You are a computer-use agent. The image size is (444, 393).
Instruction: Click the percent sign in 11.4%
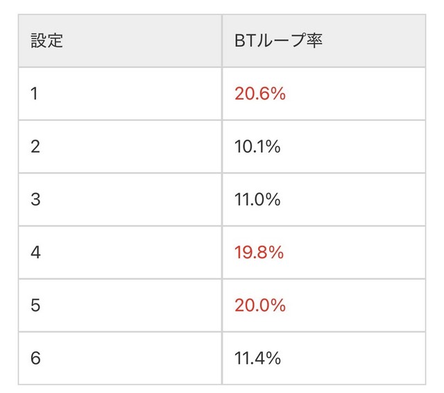click(273, 358)
